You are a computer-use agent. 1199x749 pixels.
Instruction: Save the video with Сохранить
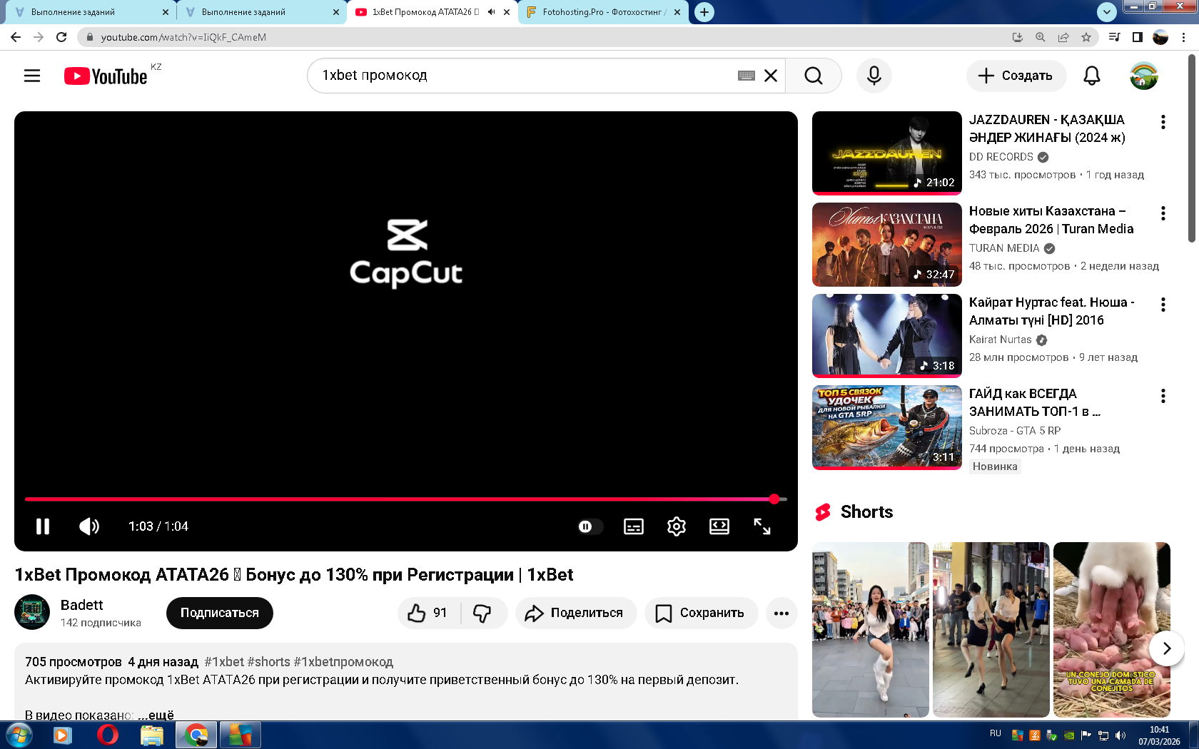[x=701, y=613]
